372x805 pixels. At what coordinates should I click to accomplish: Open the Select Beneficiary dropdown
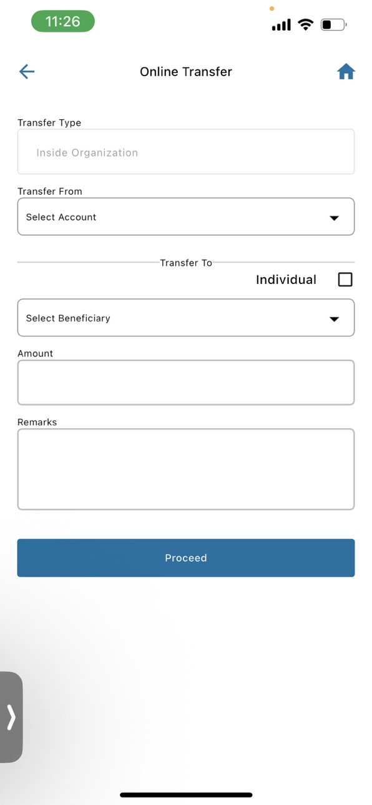pos(186,318)
